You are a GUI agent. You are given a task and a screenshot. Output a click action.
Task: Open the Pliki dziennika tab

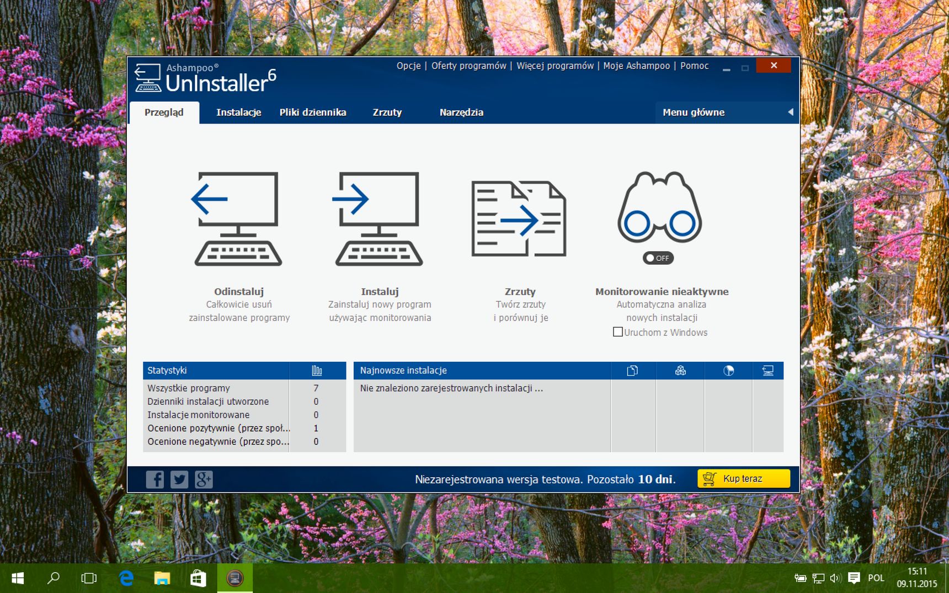[x=313, y=113]
